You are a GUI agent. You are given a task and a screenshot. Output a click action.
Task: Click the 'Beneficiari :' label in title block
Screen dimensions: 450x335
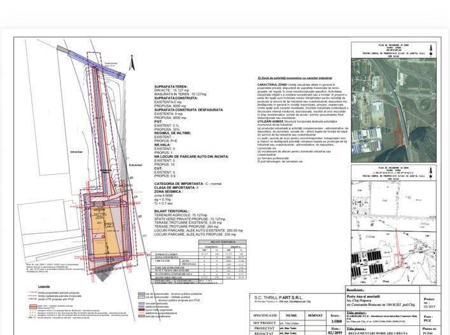click(355, 290)
